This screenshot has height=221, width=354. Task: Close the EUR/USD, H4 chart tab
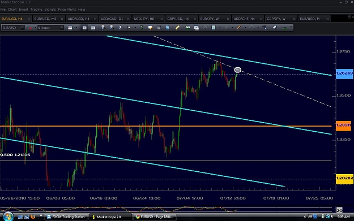point(29,19)
